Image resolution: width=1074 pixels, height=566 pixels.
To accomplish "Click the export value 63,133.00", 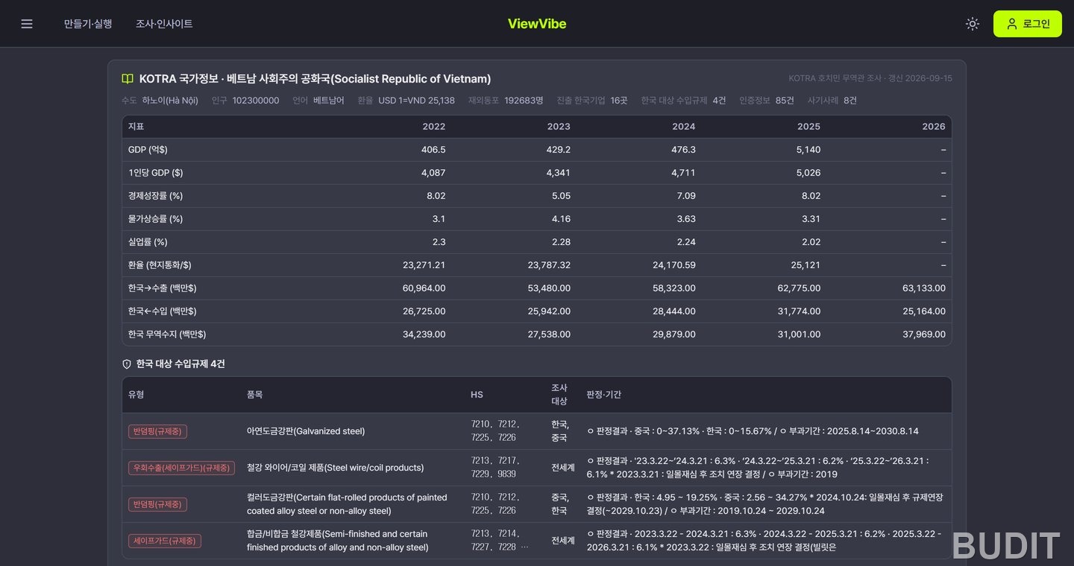I will click(x=924, y=288).
